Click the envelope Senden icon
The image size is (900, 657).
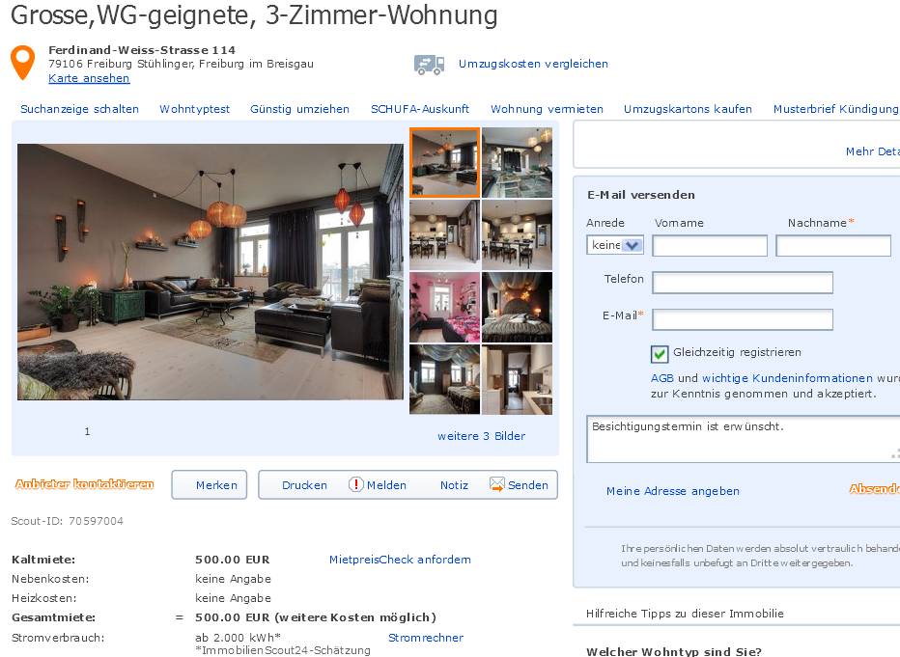(496, 484)
